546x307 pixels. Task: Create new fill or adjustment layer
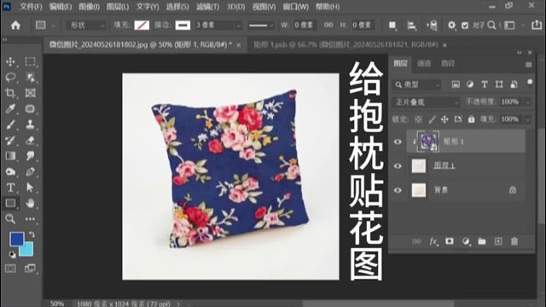point(466,241)
